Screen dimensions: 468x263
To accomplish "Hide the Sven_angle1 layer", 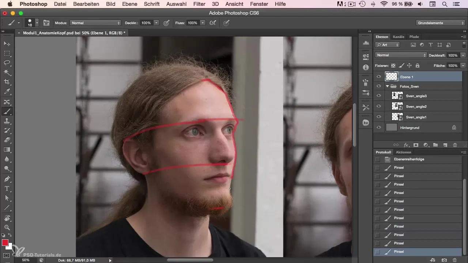I will (378, 117).
